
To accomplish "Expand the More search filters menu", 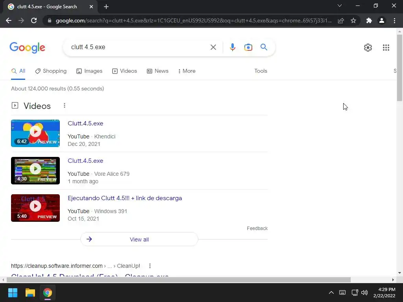I will click(187, 71).
